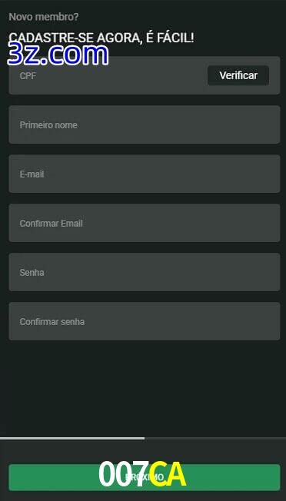Click the CPF placeholder text
The image size is (286, 501).
[28, 76]
